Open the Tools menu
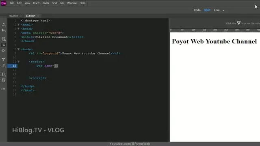 [45, 3]
